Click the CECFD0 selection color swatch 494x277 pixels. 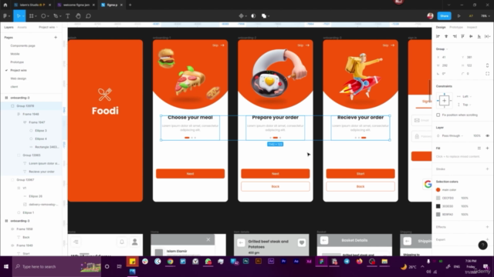pyautogui.click(x=438, y=198)
